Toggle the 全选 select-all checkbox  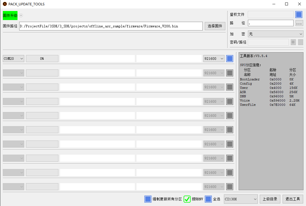[208, 199]
